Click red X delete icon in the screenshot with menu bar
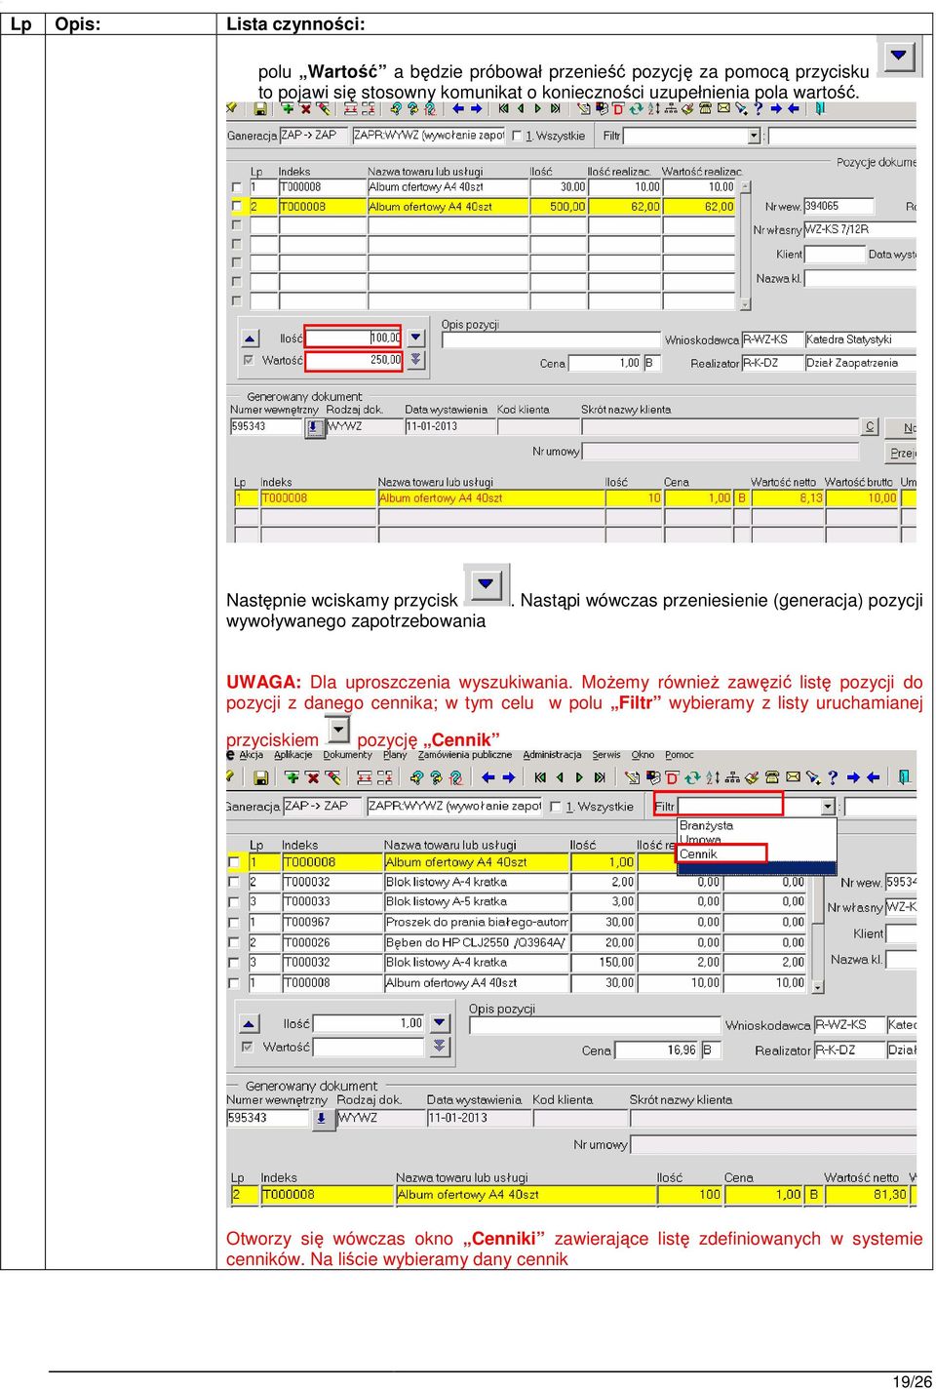936x1389 pixels. [x=313, y=777]
